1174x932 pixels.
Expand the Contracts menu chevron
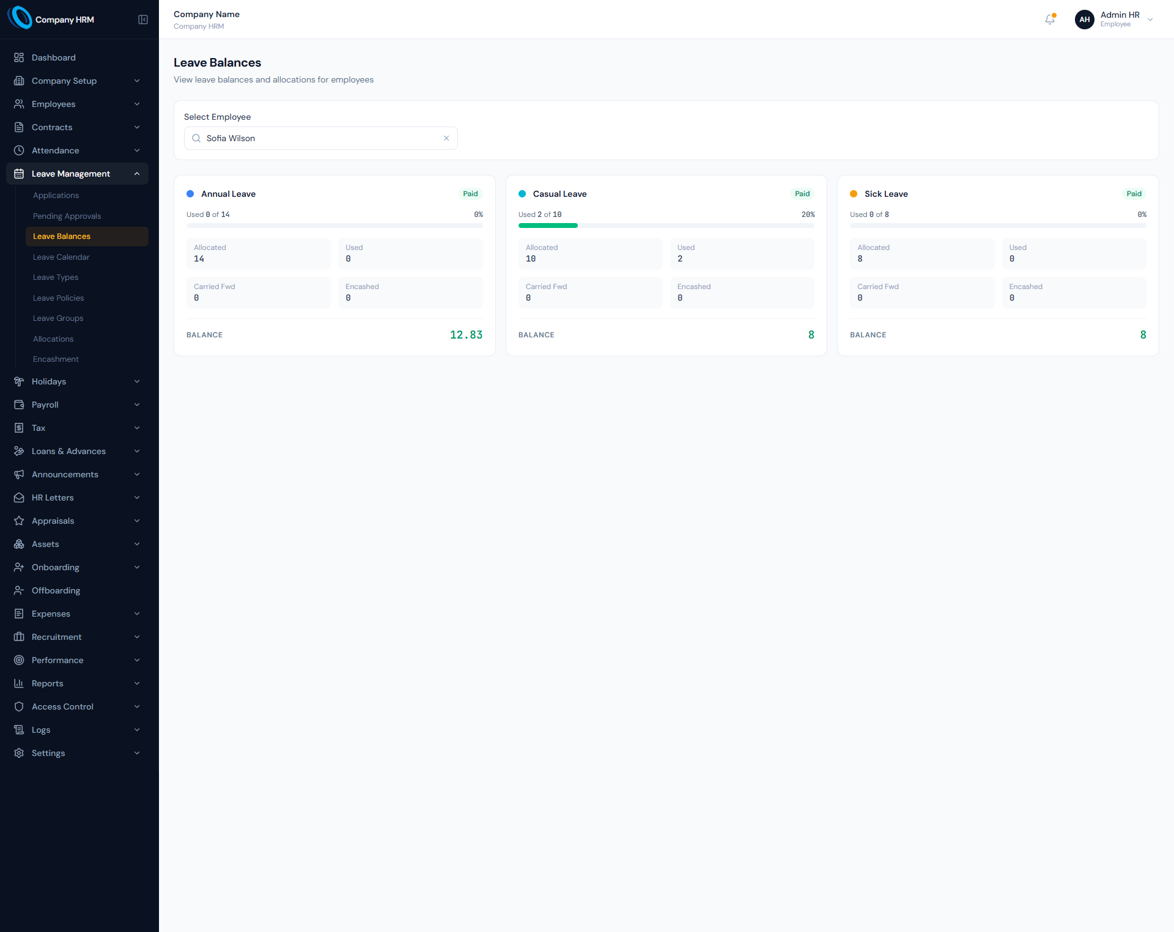tap(137, 127)
